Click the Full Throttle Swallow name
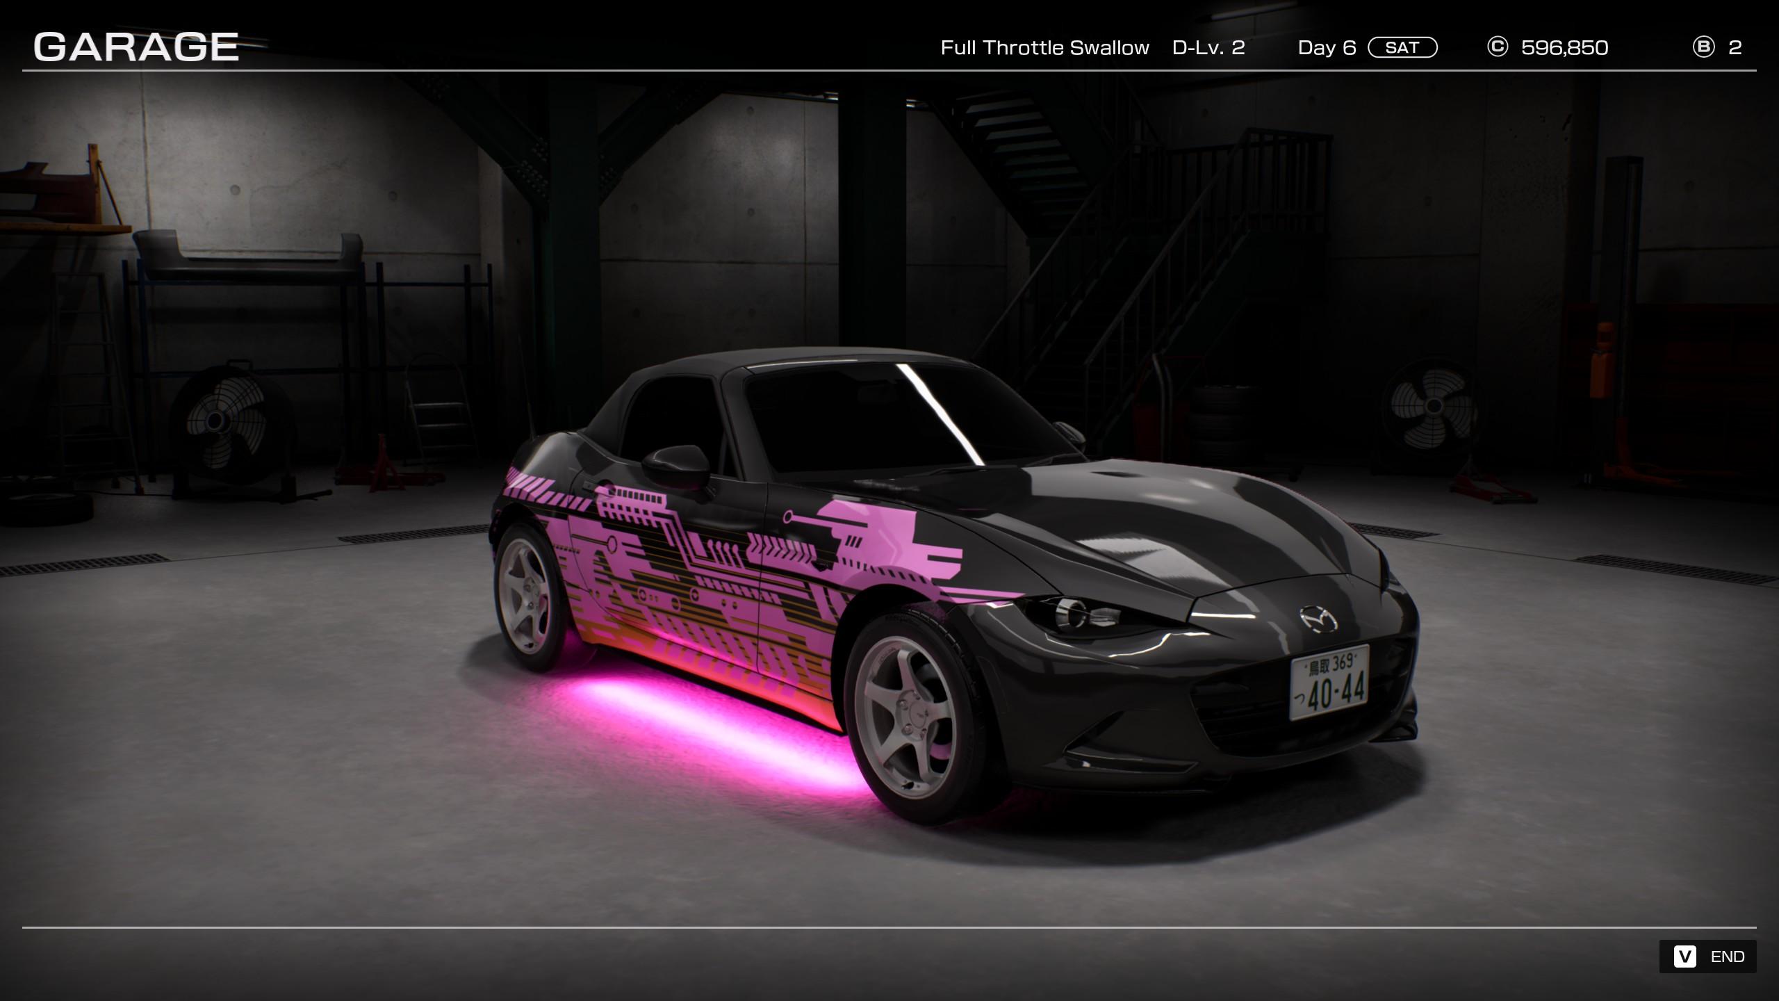1779x1001 pixels. [x=1044, y=47]
